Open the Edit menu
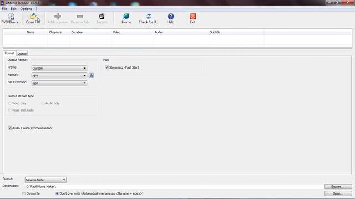The height and width of the screenshot is (199, 355). (x=13, y=9)
